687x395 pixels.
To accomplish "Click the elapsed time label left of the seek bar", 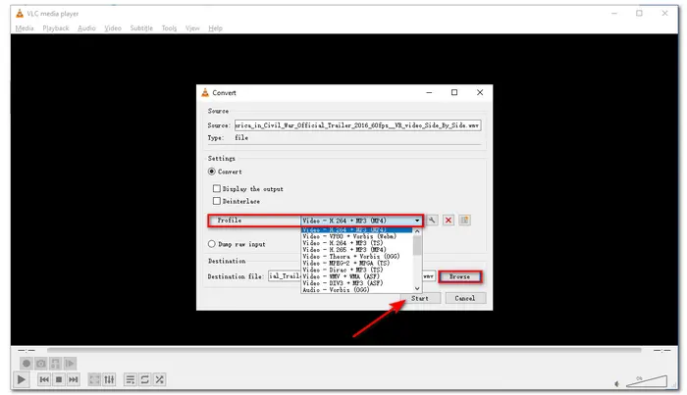I will point(26,350).
